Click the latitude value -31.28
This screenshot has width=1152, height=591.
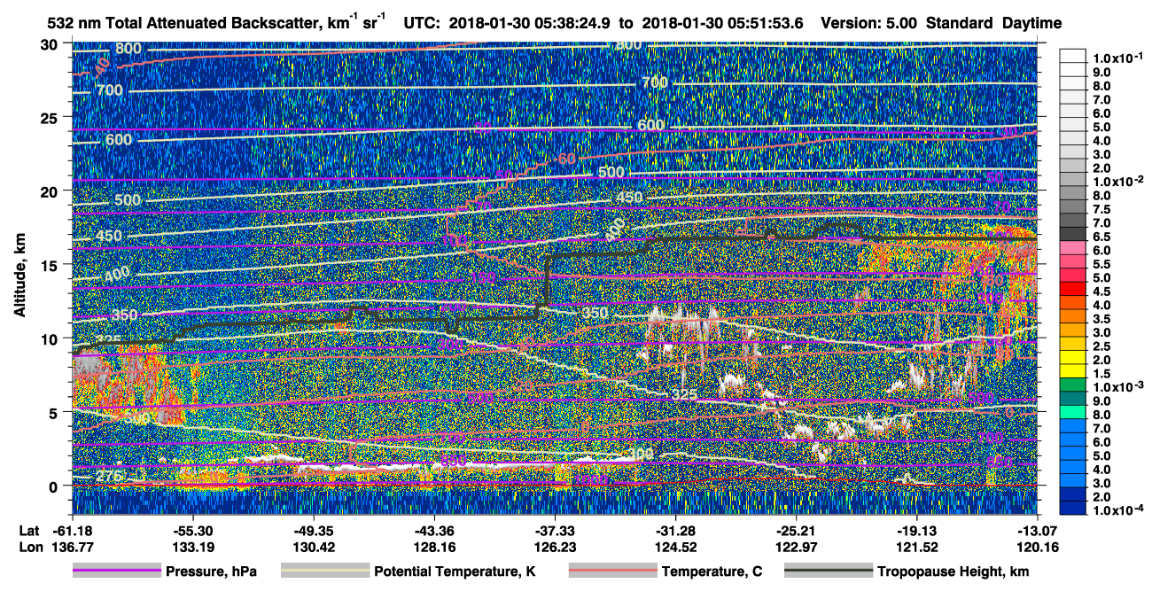point(676,530)
